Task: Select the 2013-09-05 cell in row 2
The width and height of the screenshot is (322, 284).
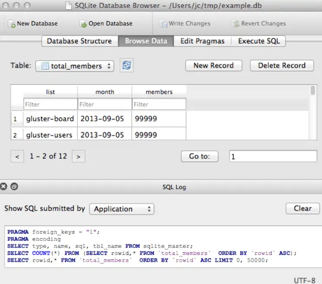Action: pyautogui.click(x=105, y=134)
